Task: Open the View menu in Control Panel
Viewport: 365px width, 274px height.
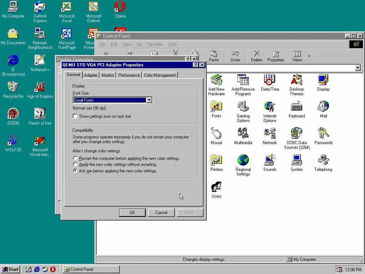Action: point(127,44)
